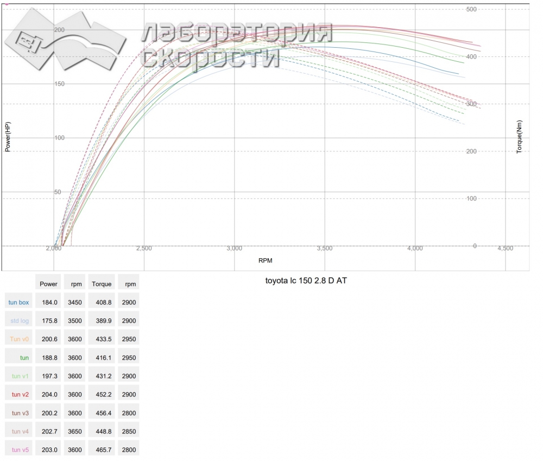
Task: Click std log power value 175.8
Action: 49,321
